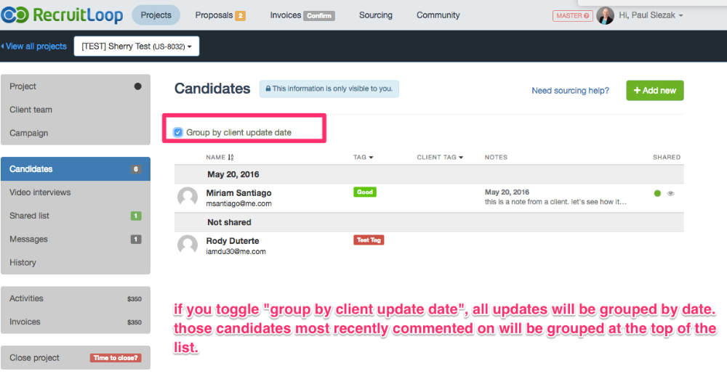Open the Community tab
Viewport: 727px width, 387px height.
tap(438, 15)
